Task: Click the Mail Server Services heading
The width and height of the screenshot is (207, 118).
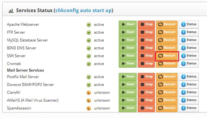Action: (x=26, y=70)
